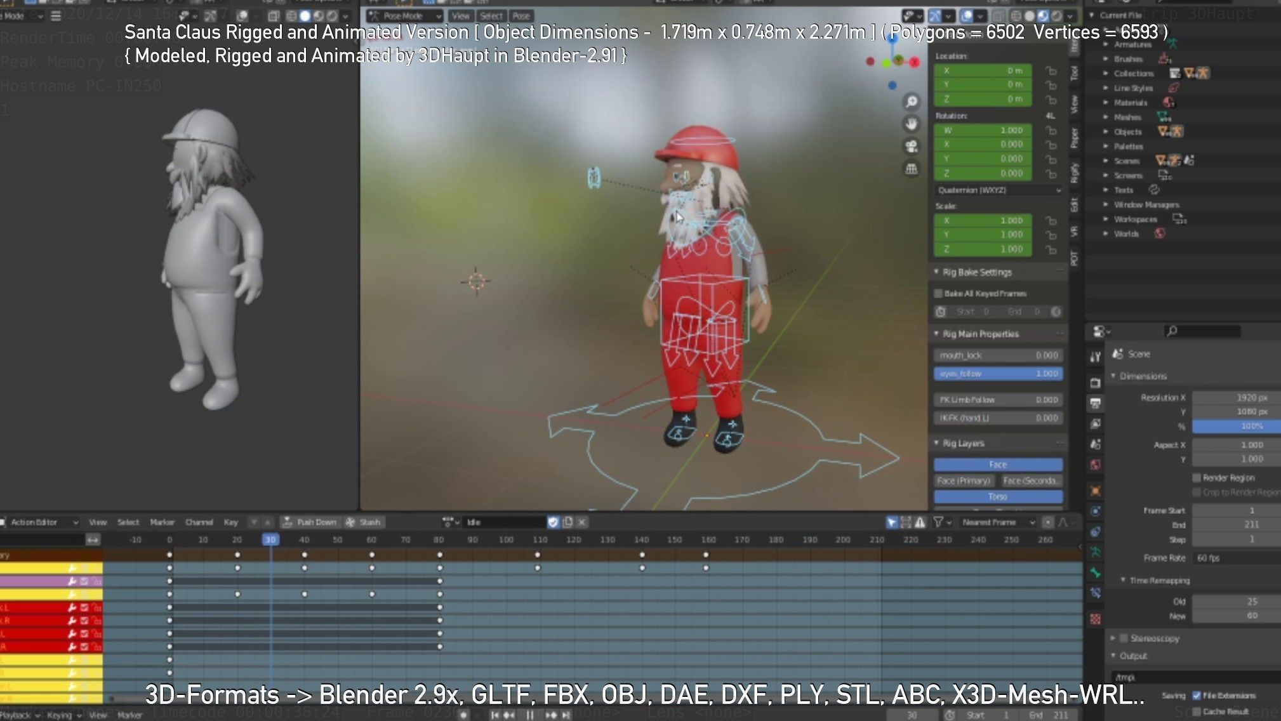Toggle the Face rig layer button
This screenshot has height=721, width=1281.
pyautogui.click(x=998, y=465)
